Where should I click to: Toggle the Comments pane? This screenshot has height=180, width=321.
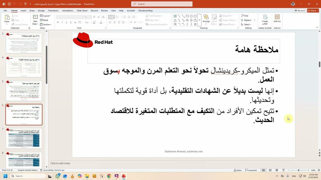click(x=251, y=170)
